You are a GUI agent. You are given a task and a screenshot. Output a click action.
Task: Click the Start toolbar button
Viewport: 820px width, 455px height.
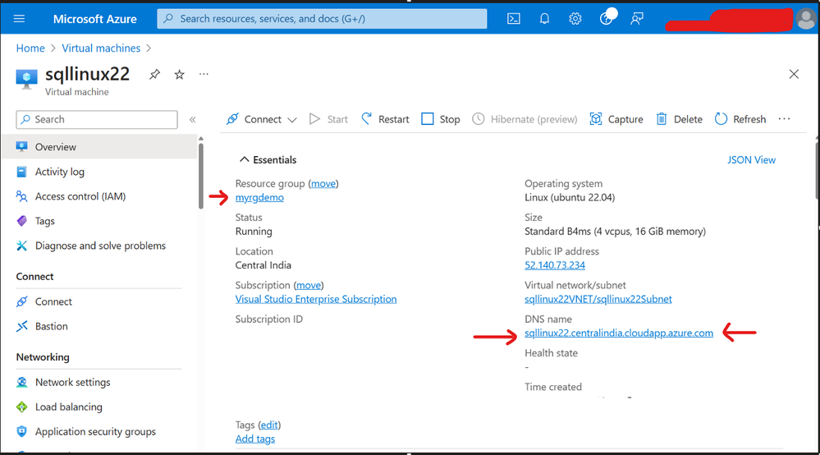[x=328, y=119]
